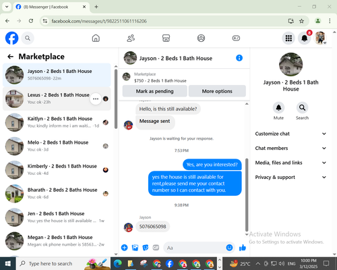Expand Privacy & support section

click(290, 178)
